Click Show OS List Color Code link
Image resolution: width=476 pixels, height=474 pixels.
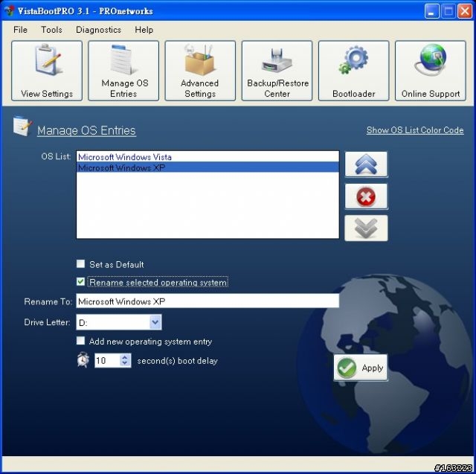(x=415, y=130)
